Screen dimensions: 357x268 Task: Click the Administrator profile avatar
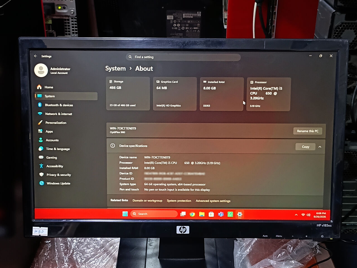tap(41, 70)
